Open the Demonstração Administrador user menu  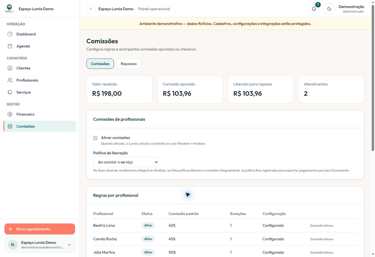pyautogui.click(x=351, y=9)
